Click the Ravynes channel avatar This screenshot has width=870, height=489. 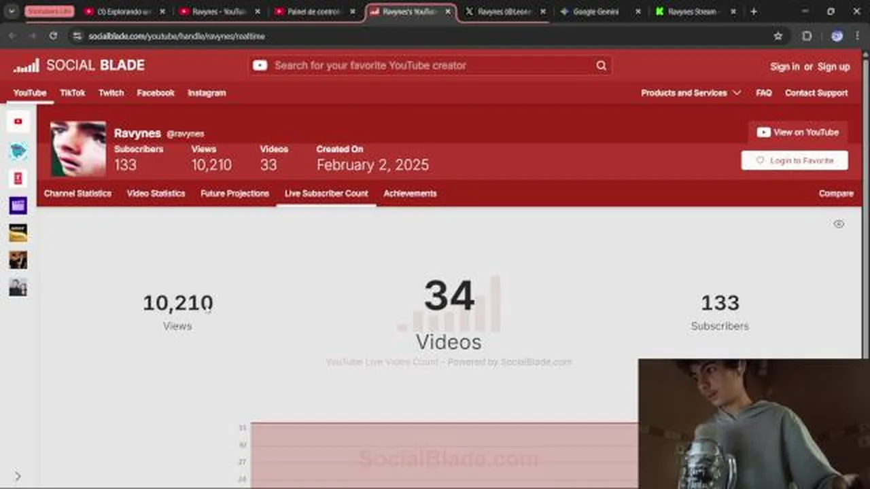coord(78,149)
